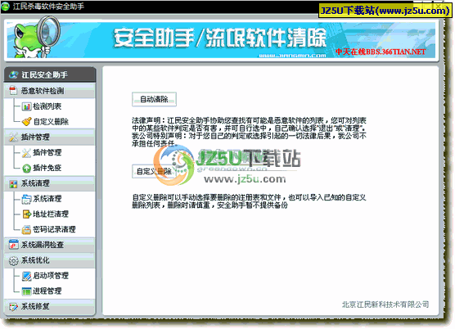Select the 系统优化 section header
This screenshot has height=329, width=455.
pos(50,260)
